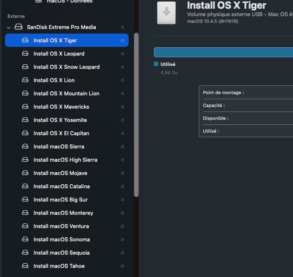Select Install OS X Yosemite volume
293x277 pixels.
pos(67,120)
